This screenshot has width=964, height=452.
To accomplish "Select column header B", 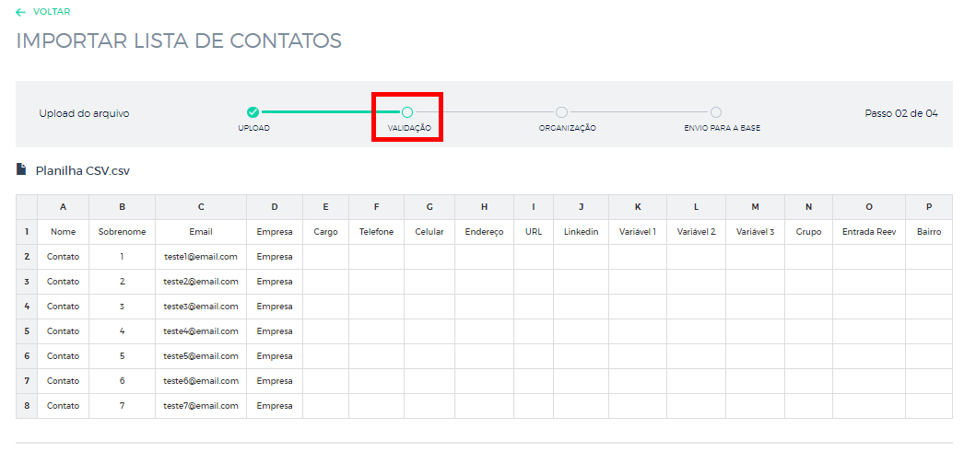I will click(123, 207).
